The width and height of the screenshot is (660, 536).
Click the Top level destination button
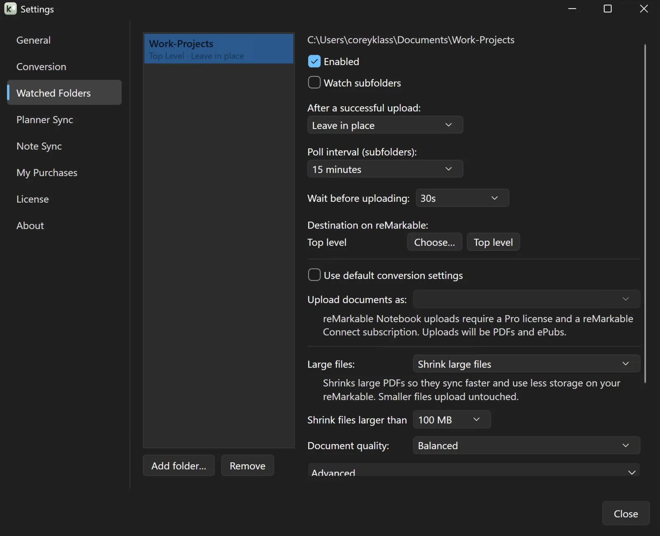493,242
